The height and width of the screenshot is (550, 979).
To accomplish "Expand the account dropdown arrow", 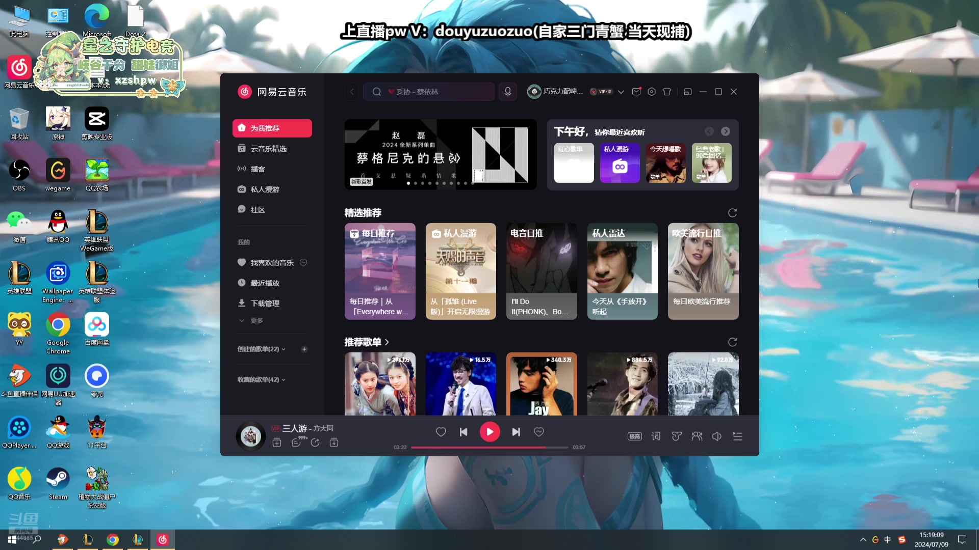I will (621, 92).
